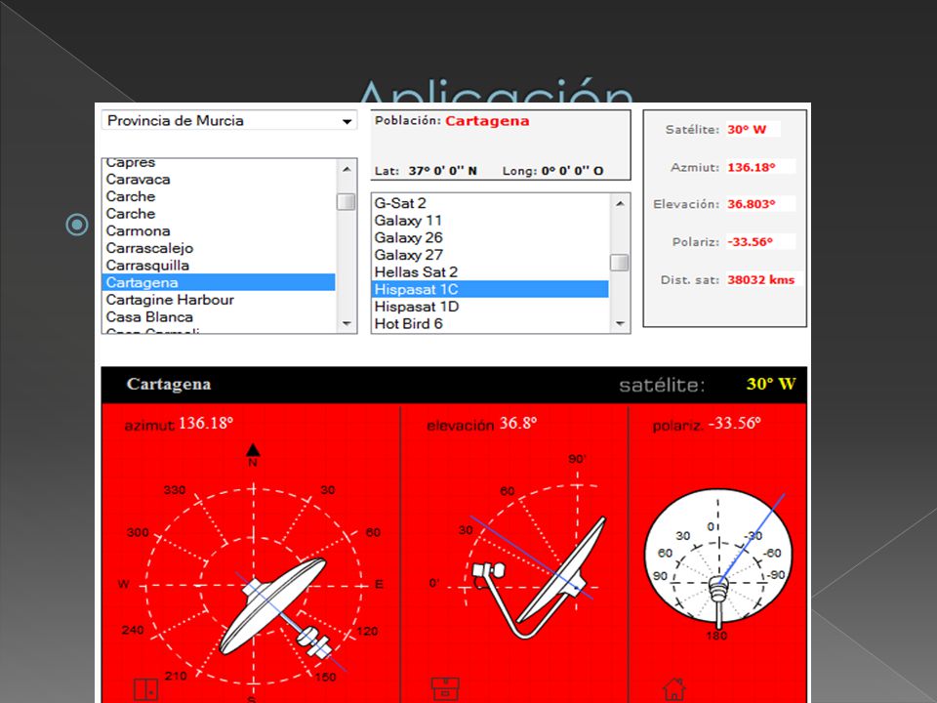Select Galaxy 11 satellite
This screenshot has height=703, width=937.
pyautogui.click(x=490, y=221)
